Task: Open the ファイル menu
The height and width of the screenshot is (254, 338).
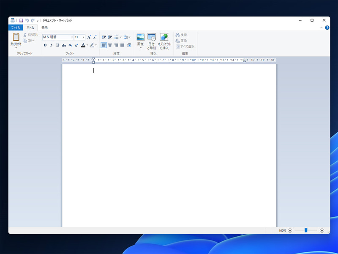Action: 16,28
